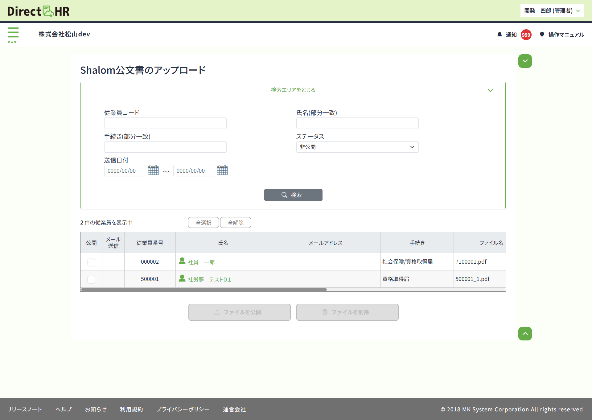Click the 全選択 select-all button
The image size is (592, 420).
(x=203, y=223)
